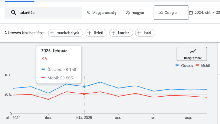Click red Mobil data point at febr. 2025
The height and width of the screenshot is (124, 220).
tap(84, 94)
